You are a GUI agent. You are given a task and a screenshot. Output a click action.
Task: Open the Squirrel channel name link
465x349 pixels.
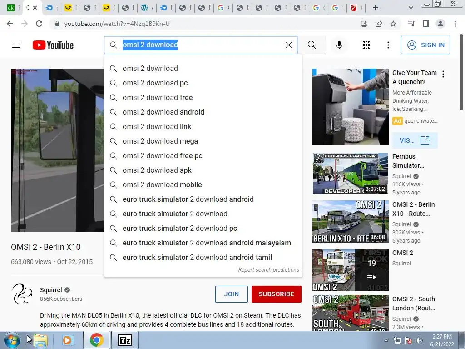click(51, 290)
